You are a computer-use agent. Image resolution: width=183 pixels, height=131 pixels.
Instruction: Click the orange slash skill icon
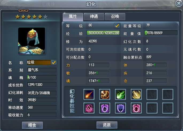click(105, 94)
